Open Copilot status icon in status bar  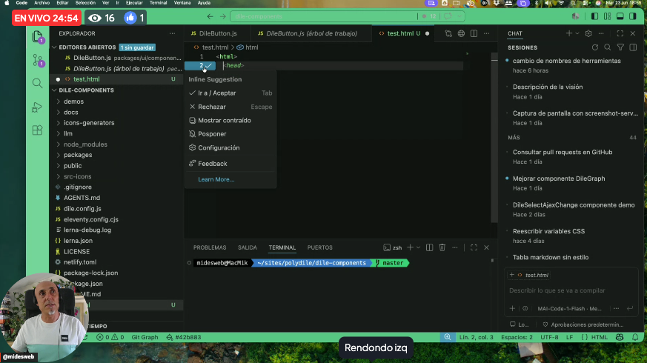click(620, 337)
